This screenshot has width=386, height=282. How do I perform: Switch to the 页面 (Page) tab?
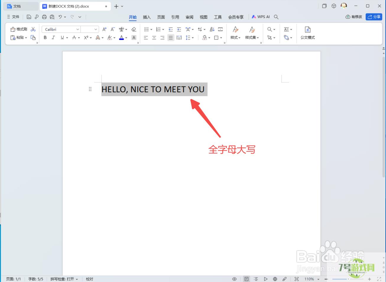(161, 17)
